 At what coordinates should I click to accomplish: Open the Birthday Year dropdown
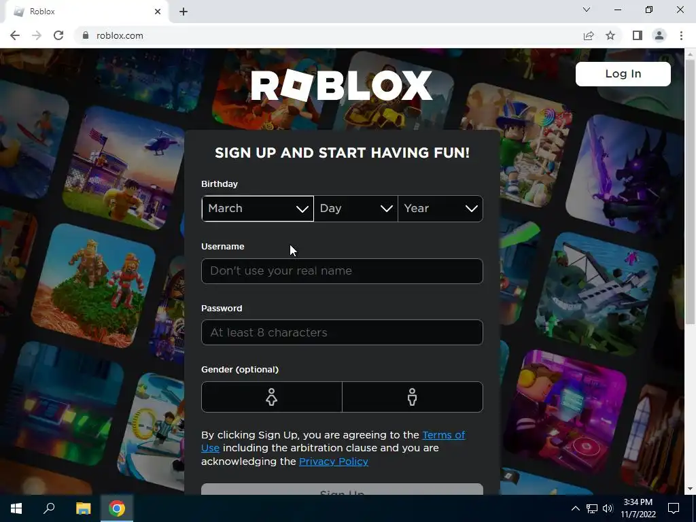coord(440,209)
